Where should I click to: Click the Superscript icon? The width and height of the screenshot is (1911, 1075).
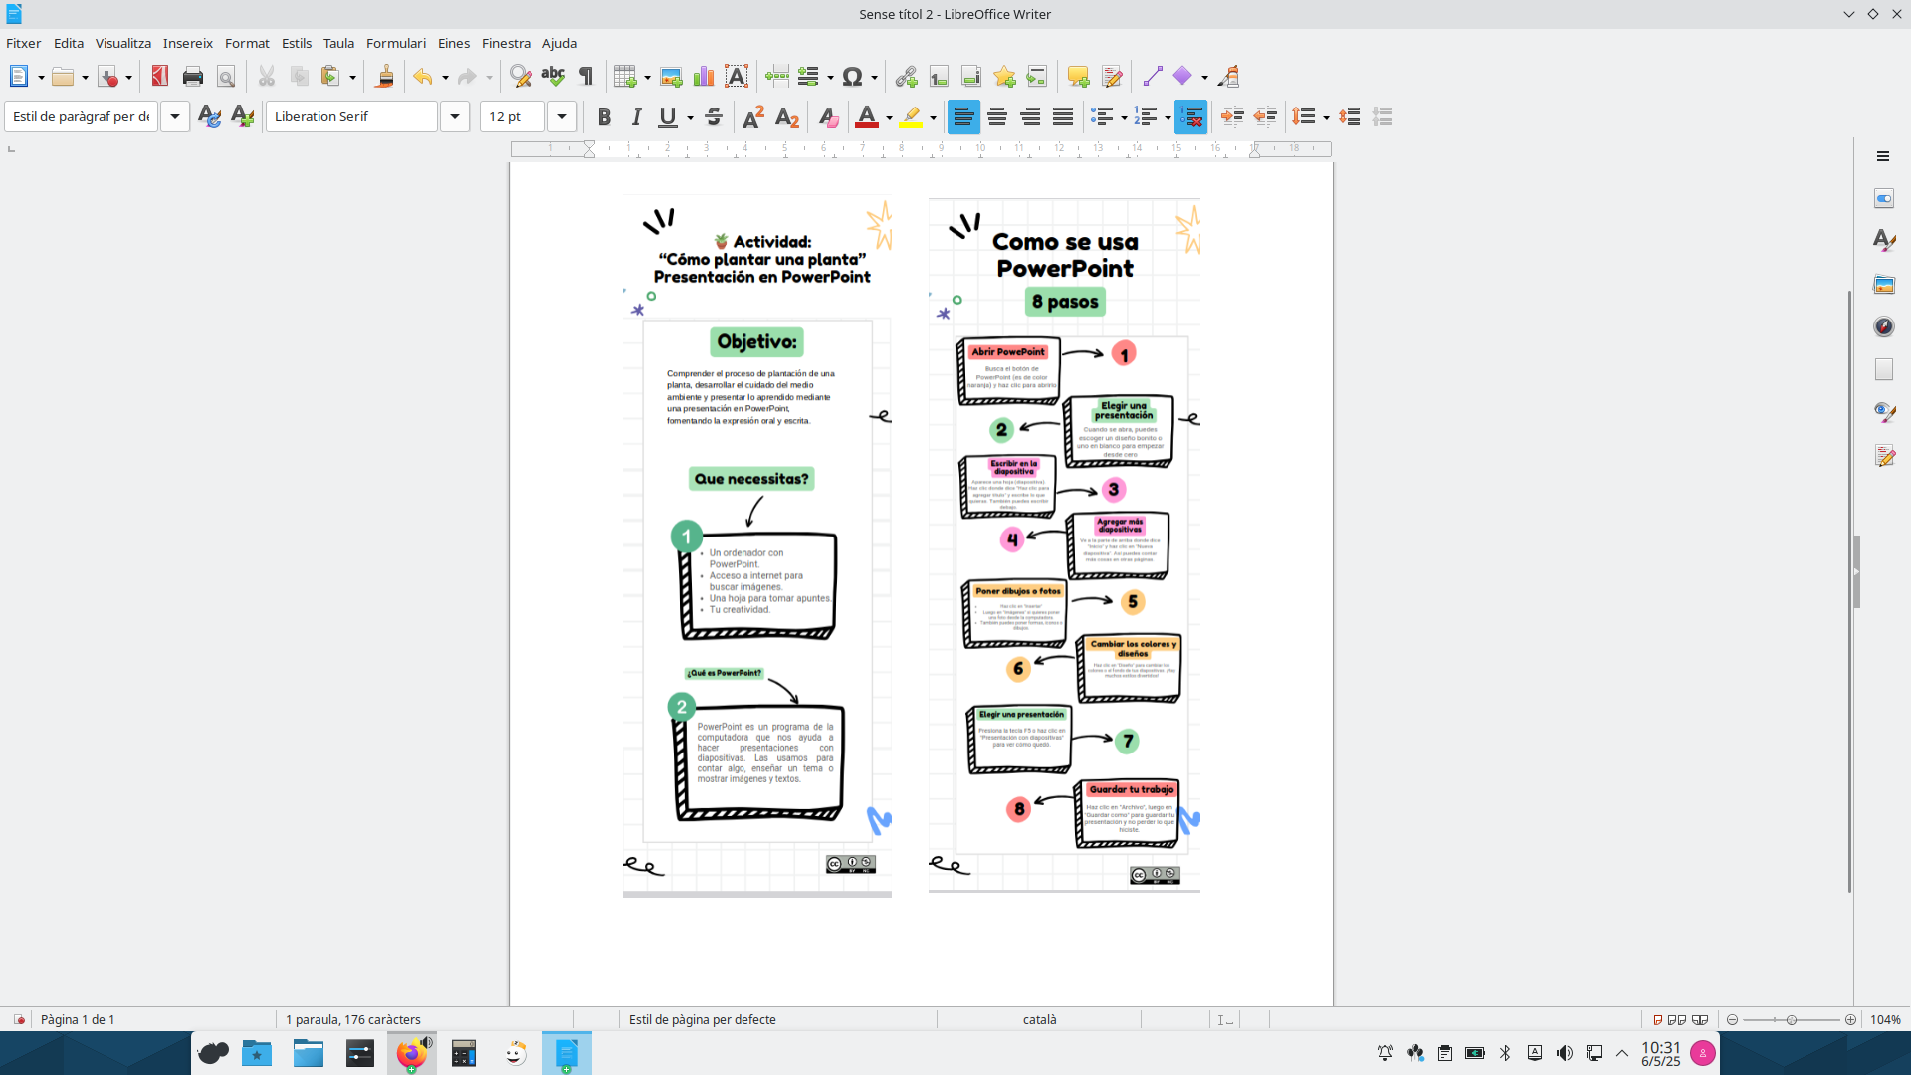(754, 117)
